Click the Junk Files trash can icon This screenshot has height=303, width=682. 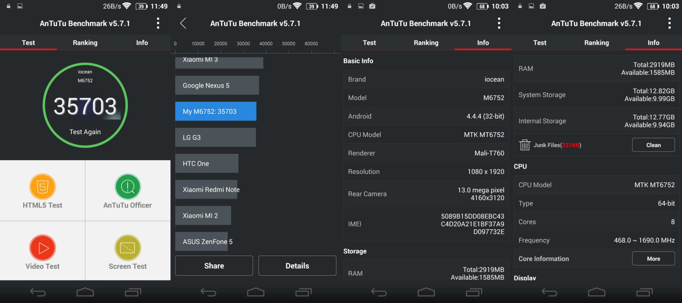(525, 145)
